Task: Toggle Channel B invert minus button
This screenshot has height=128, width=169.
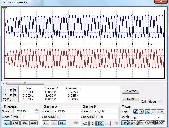Action: point(108,124)
